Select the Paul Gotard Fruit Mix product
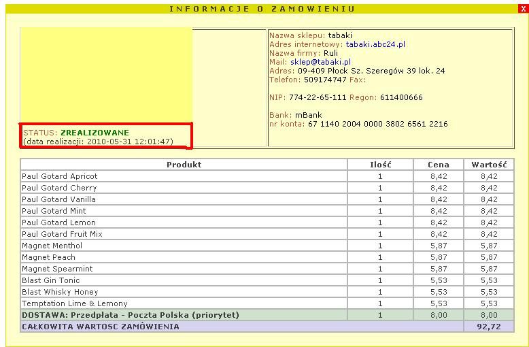 coord(62,234)
